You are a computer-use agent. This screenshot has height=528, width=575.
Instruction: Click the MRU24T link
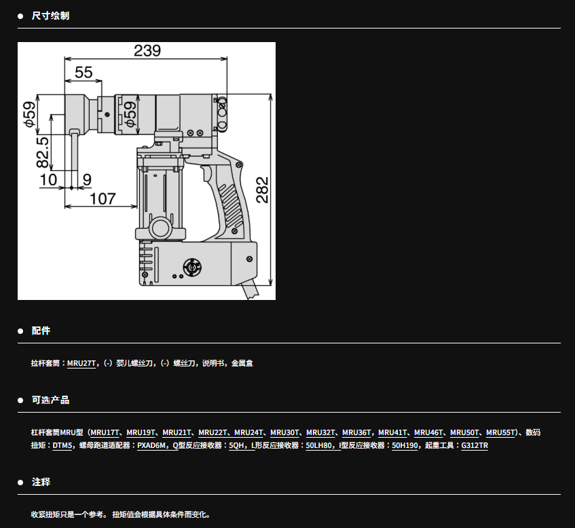coord(249,432)
